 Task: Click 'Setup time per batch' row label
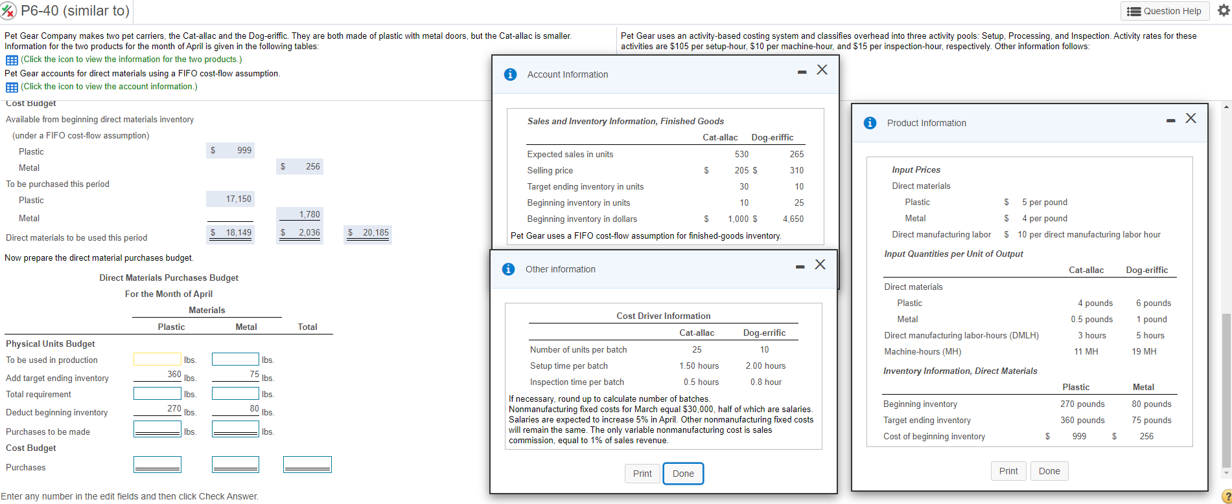click(568, 366)
